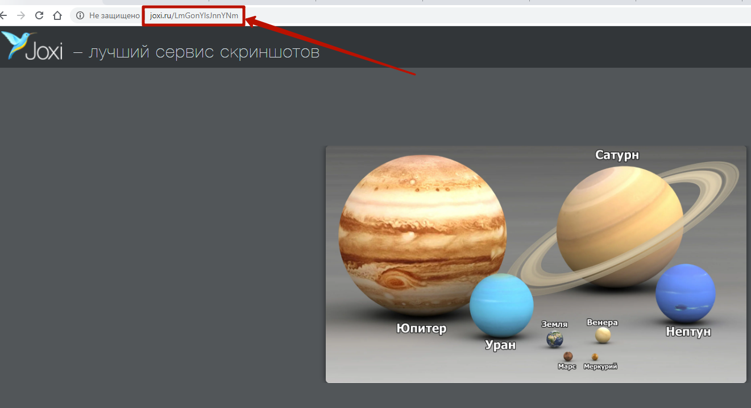Click the Joxi brand name text

coord(43,52)
